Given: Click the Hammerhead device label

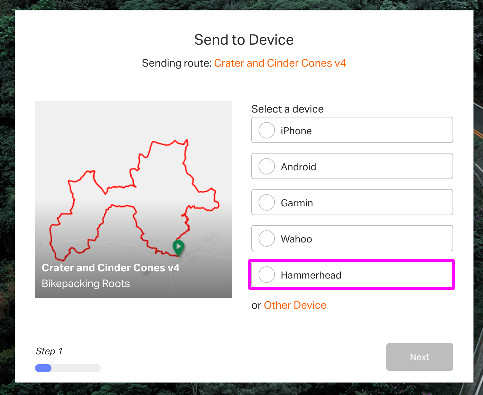Looking at the screenshot, I should point(311,275).
